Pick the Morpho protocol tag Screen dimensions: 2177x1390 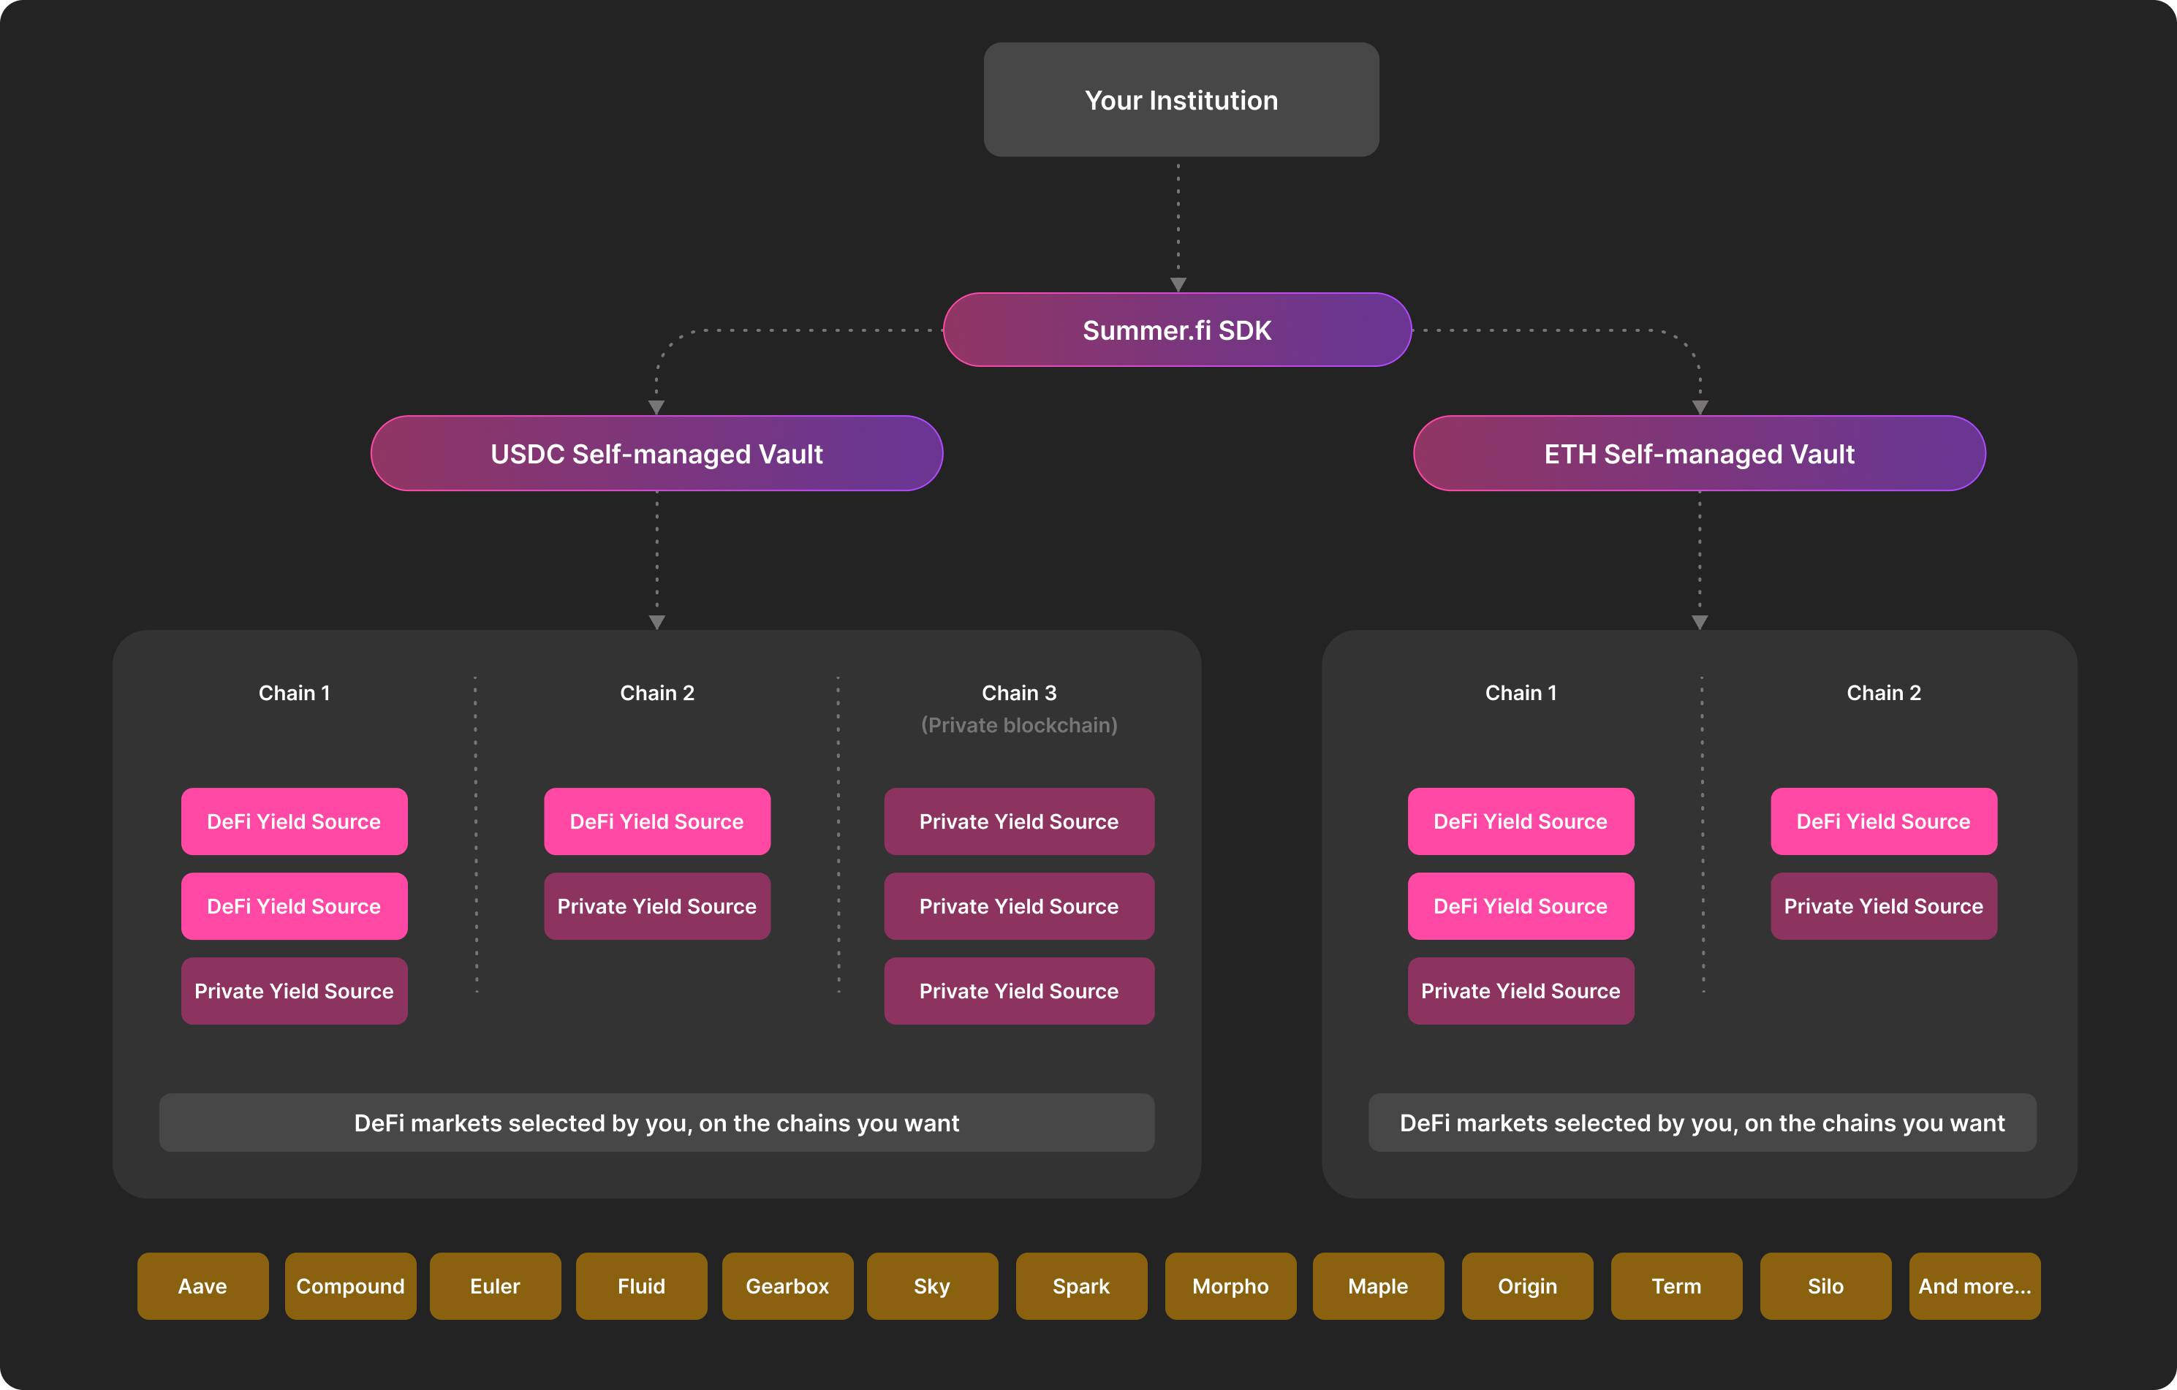click(x=1230, y=1285)
